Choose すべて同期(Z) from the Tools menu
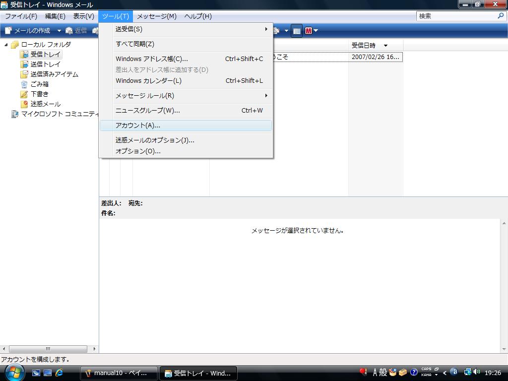The width and height of the screenshot is (508, 381). click(186, 44)
